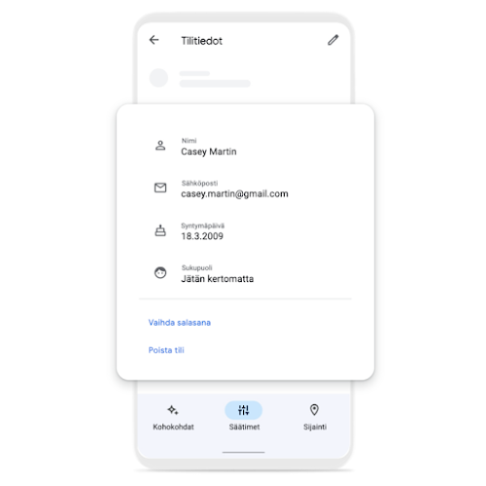Image resolution: width=486 pixels, height=486 pixels.
Task: Tap the Säätimet sliders icon
Action: pyautogui.click(x=243, y=410)
